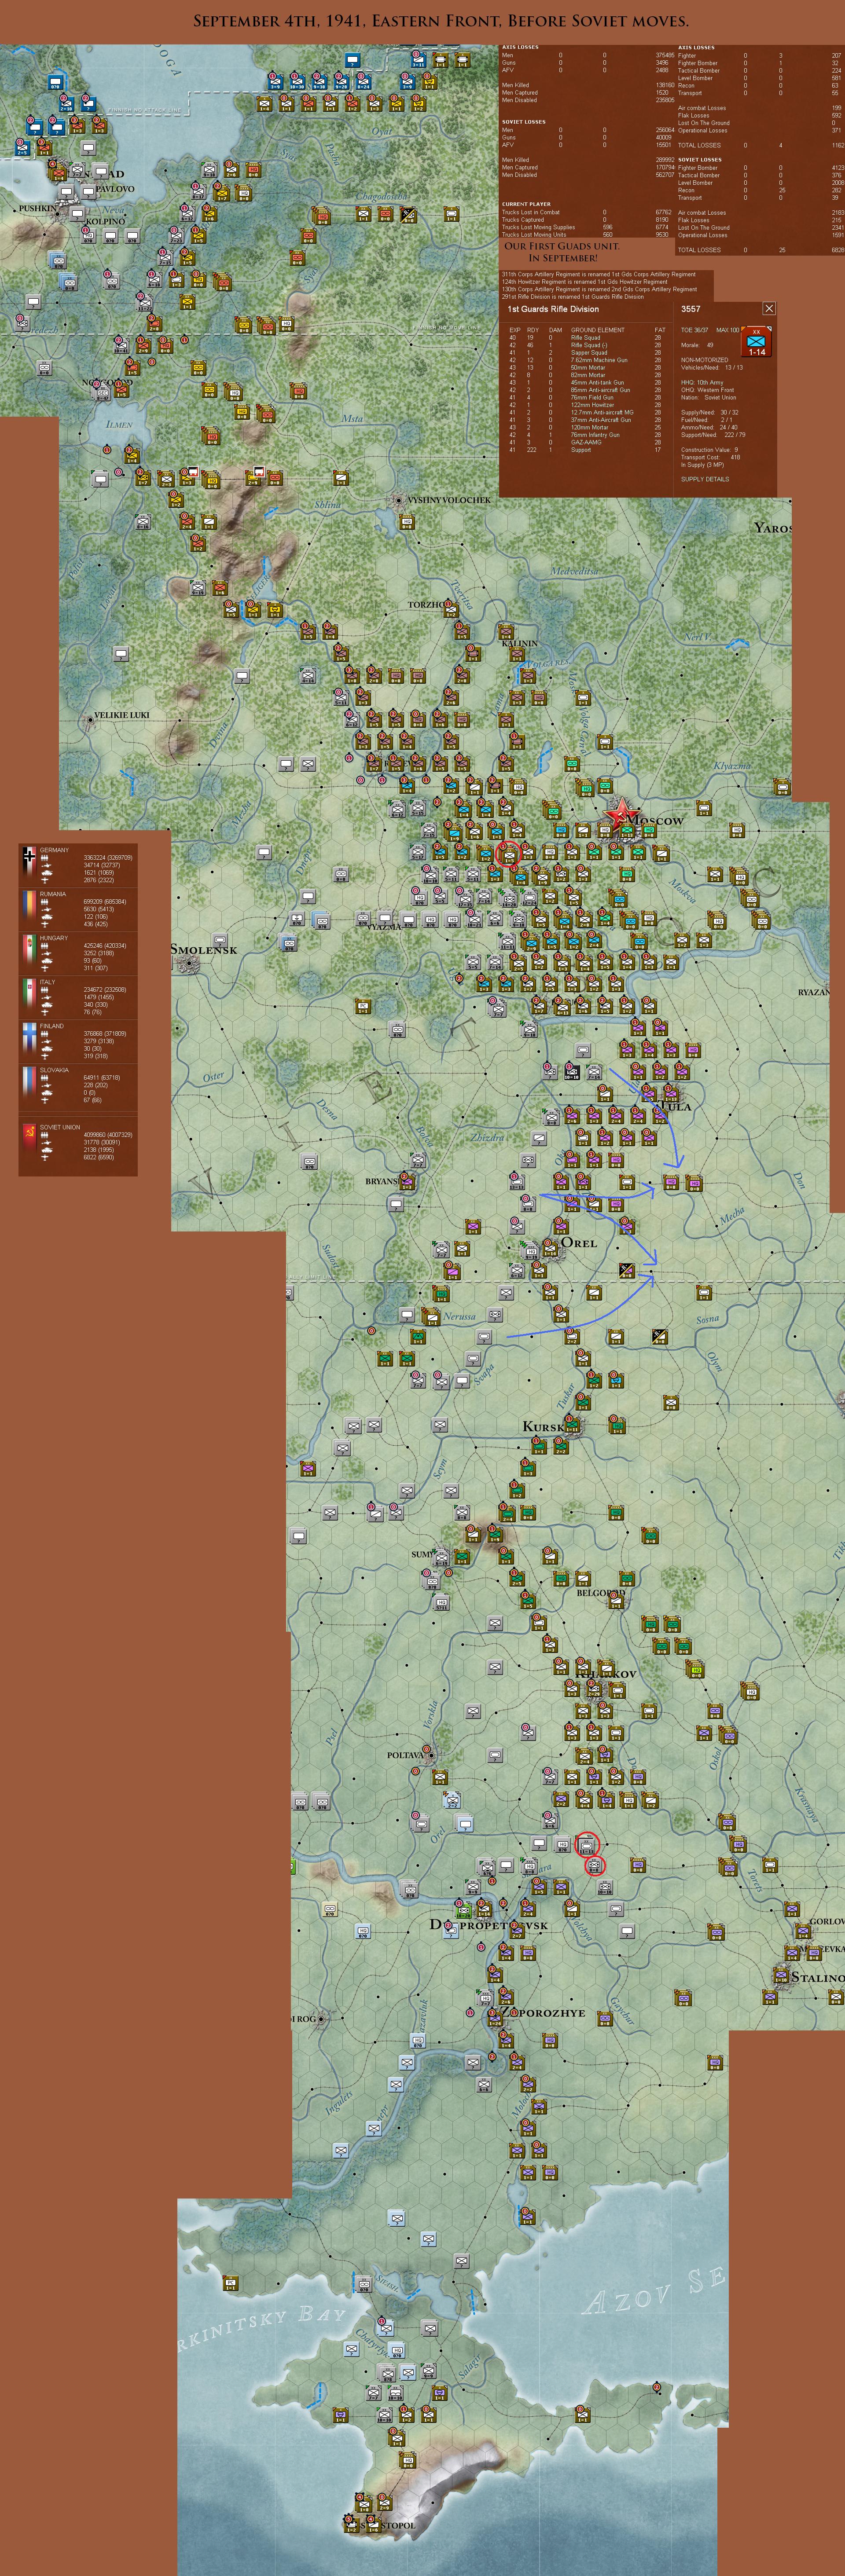845x2576 pixels.
Task: Click the 311th Corps Artillery Regiment rename message
Action: (x=599, y=274)
